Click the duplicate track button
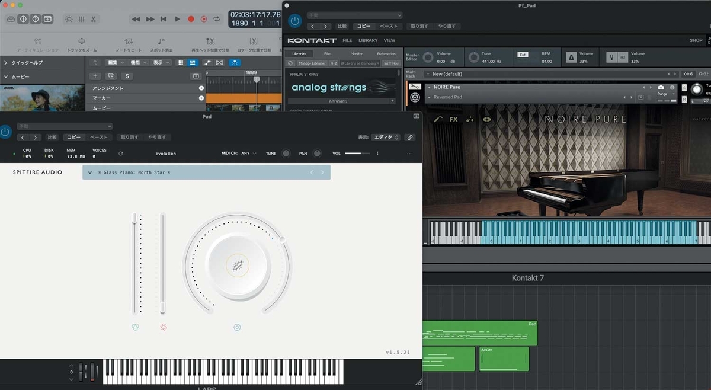 111,76
